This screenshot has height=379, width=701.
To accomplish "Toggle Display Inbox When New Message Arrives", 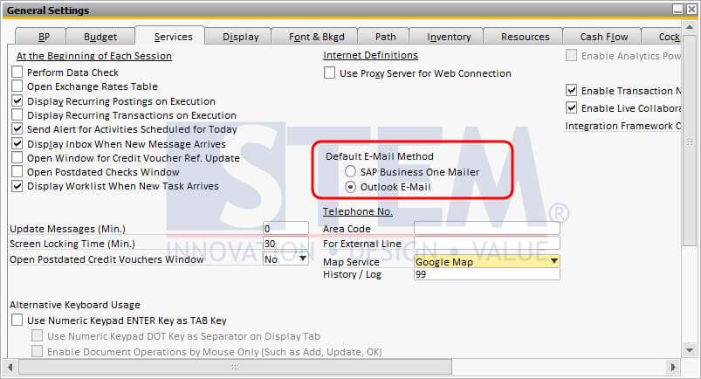I will tap(17, 143).
